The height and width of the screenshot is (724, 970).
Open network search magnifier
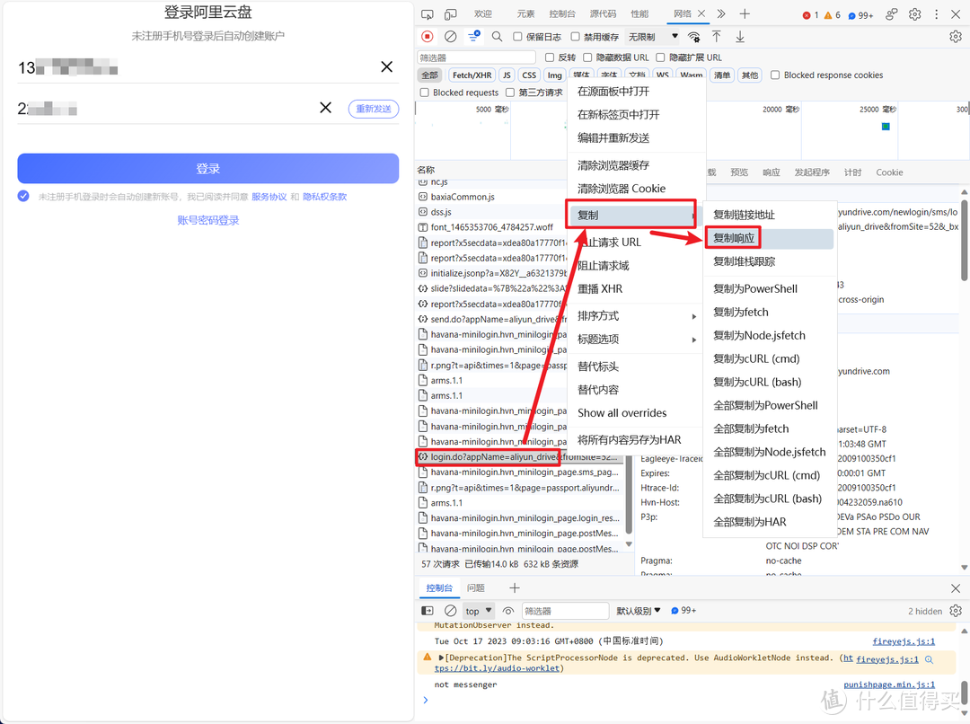coord(497,37)
